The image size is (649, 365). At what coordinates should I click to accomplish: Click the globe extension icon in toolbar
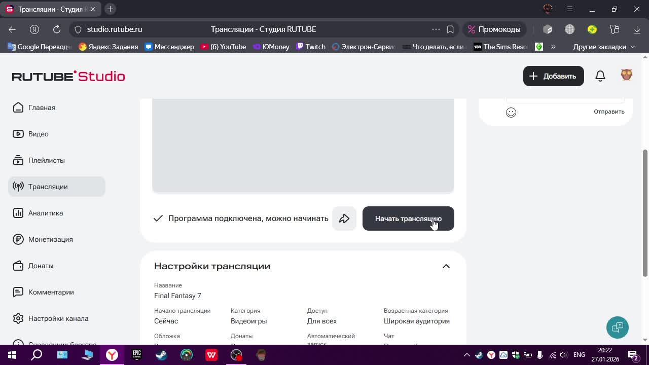pyautogui.click(x=570, y=29)
